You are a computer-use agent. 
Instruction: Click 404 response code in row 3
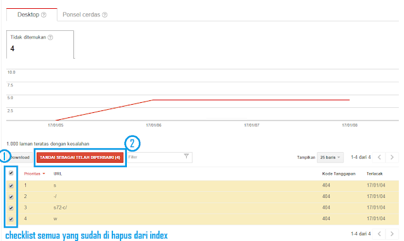pos(326,208)
